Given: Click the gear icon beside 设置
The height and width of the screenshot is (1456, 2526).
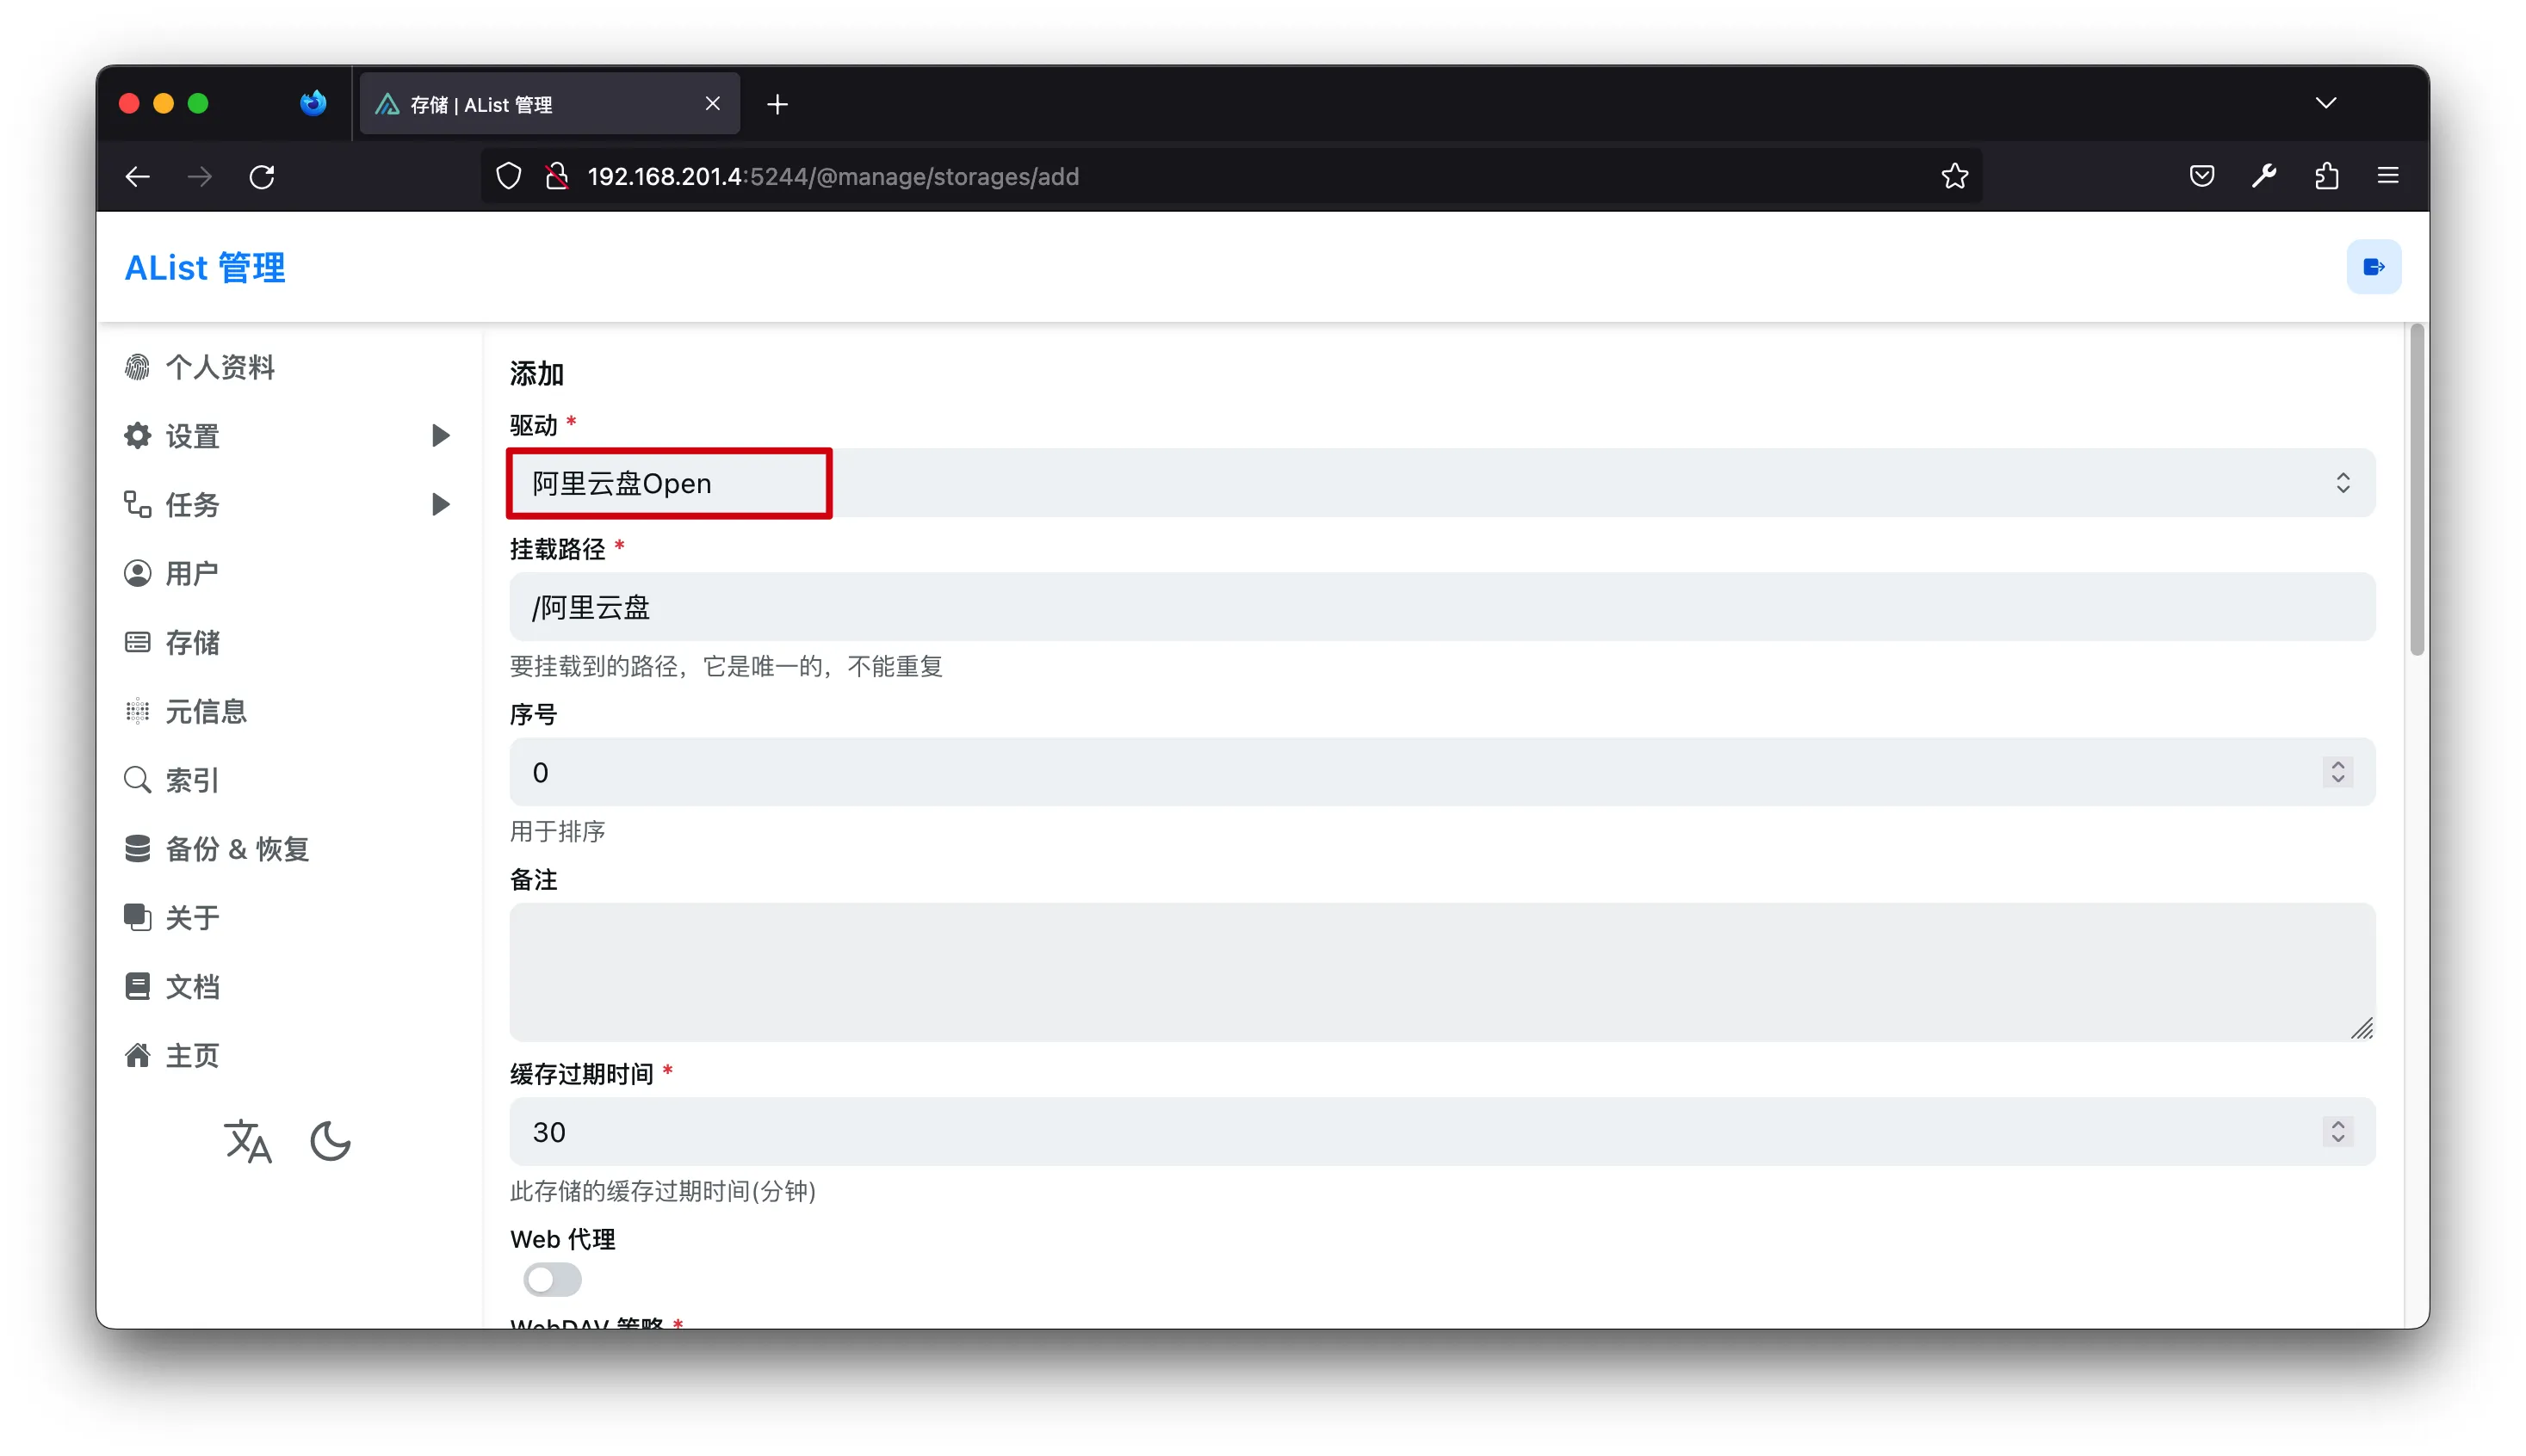Looking at the screenshot, I should 137,436.
